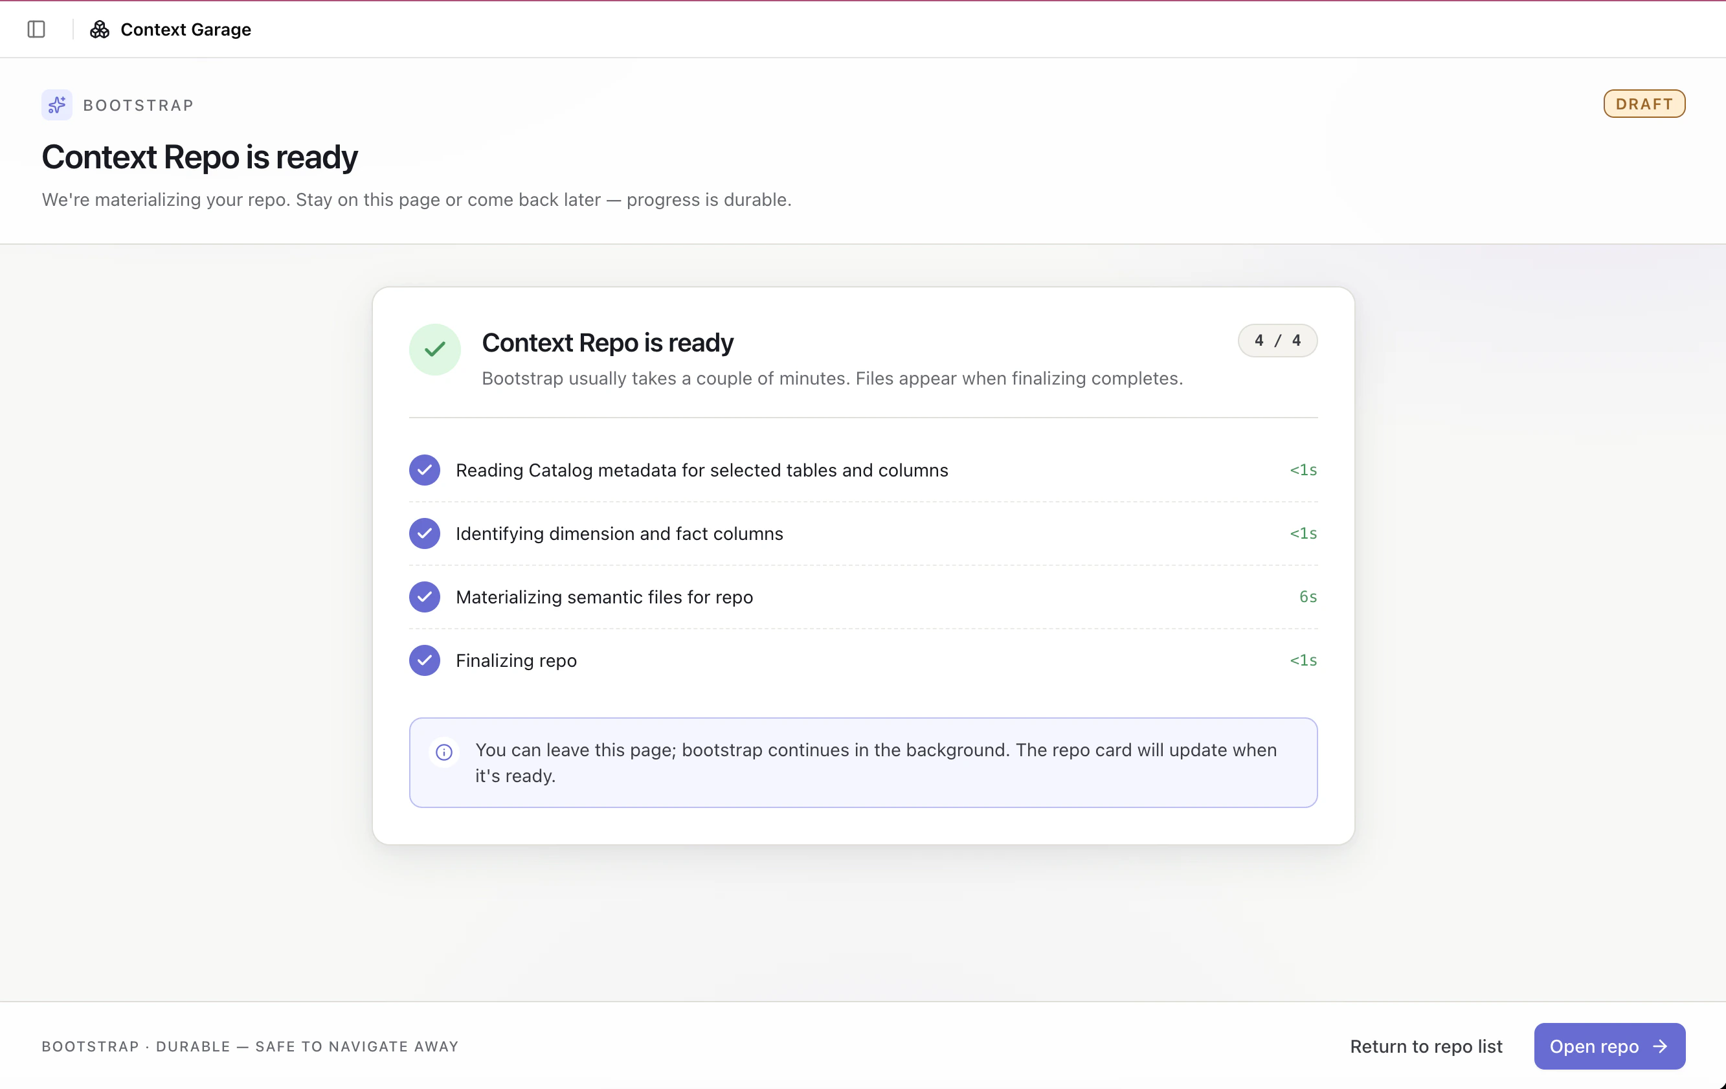Screen dimensions: 1726x1089
Task: Click checkmark beside Finalizing repo
Action: click(x=425, y=660)
